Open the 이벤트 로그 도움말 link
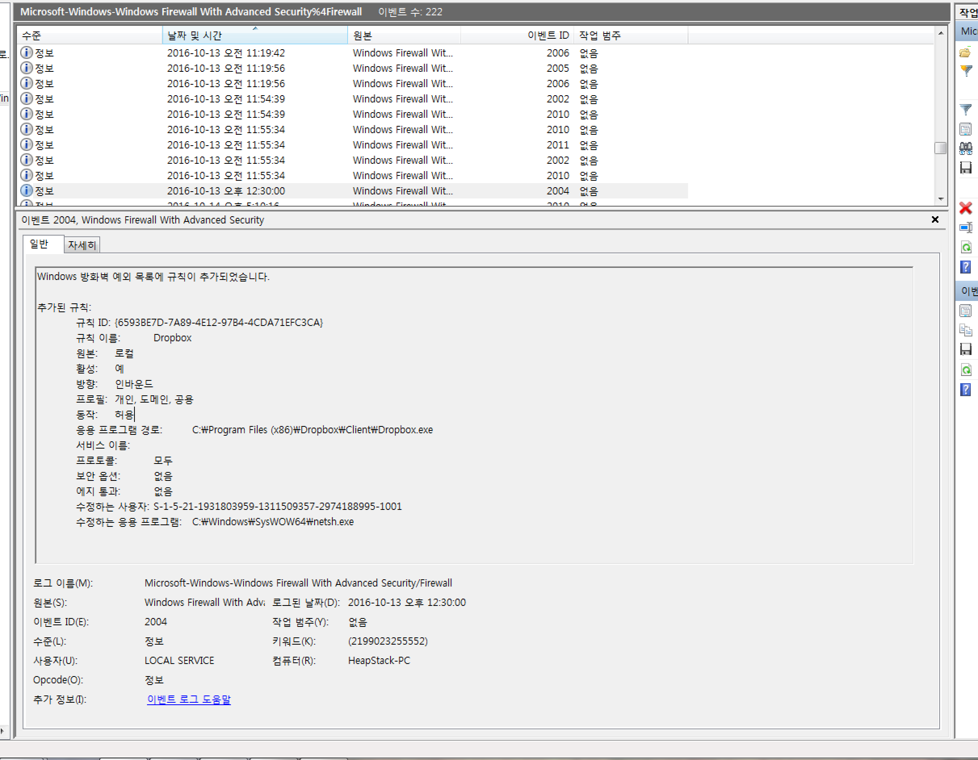Screen dimensions: 978x760 coord(189,699)
